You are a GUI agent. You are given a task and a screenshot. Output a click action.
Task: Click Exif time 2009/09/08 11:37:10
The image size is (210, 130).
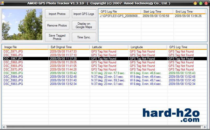pyautogui.click(x=63, y=55)
